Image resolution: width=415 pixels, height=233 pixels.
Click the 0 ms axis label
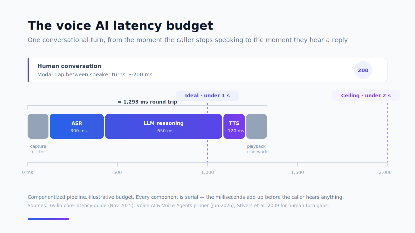pyautogui.click(x=27, y=172)
